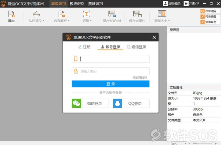Expand the 同样大小 dropdown arrow

(x=169, y=21)
